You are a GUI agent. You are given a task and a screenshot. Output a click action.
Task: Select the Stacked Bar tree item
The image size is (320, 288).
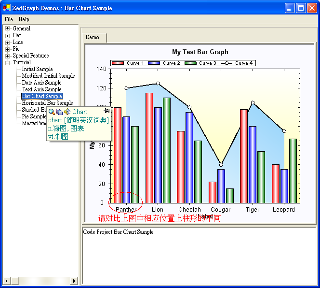[x=34, y=110]
